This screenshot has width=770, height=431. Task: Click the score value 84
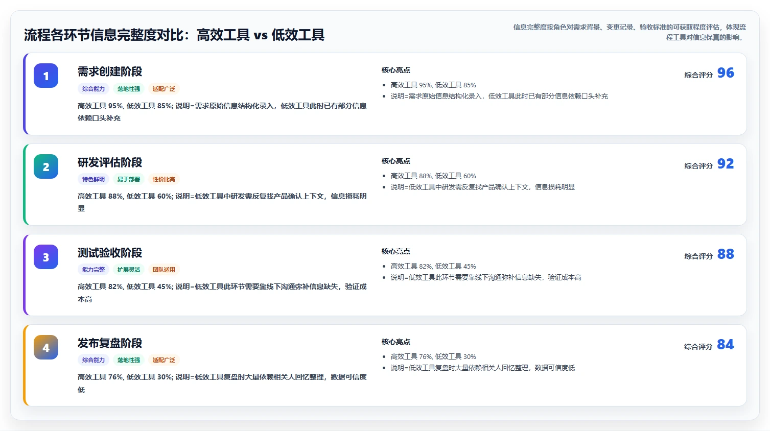click(x=726, y=345)
